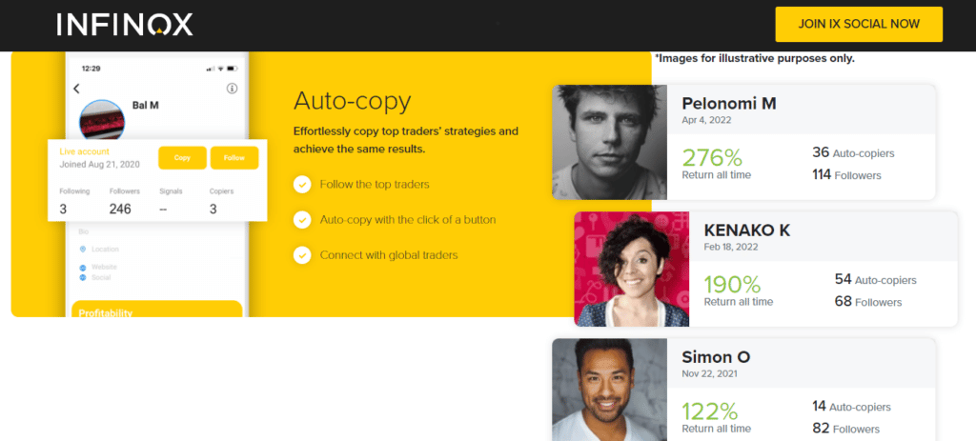Click checkmark beside Follow the top traders
Screen dimensions: 976x441
(302, 185)
